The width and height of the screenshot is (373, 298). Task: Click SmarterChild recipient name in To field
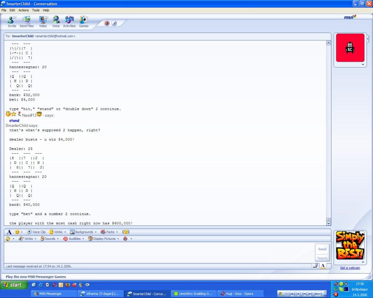pyautogui.click(x=23, y=36)
